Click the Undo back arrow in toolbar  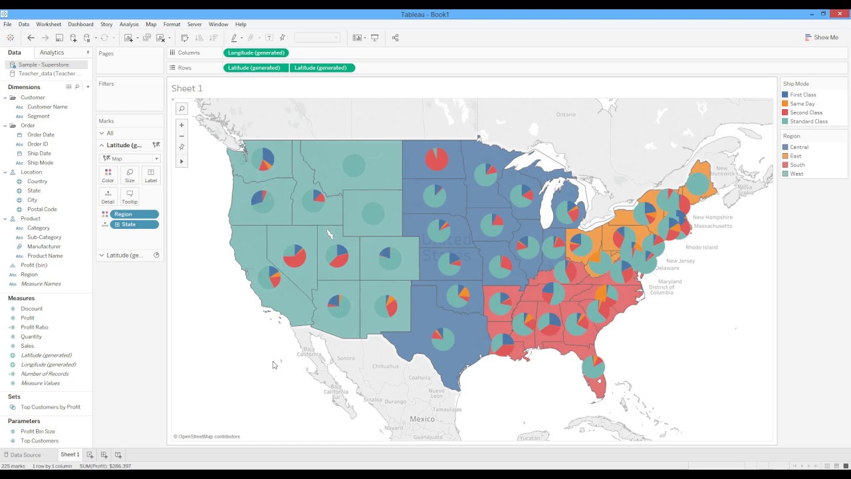point(31,38)
